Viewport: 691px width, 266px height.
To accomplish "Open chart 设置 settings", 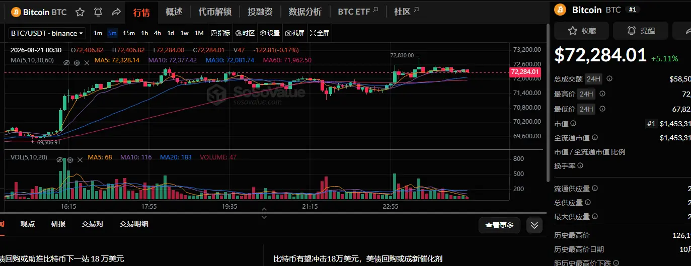I will [270, 33].
